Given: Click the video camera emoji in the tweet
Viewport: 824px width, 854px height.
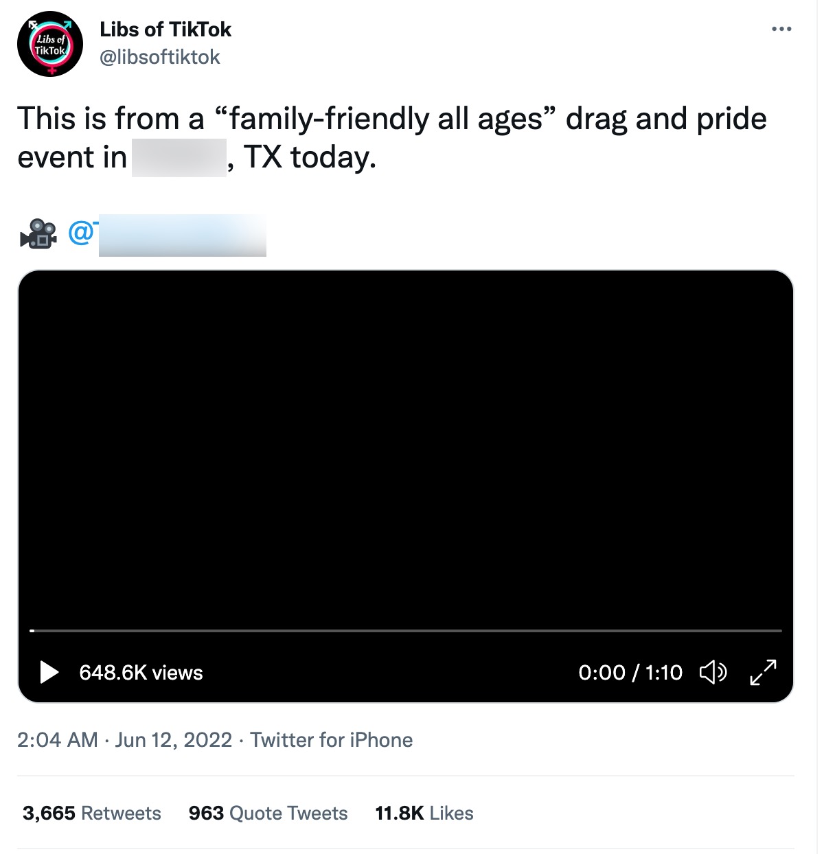Looking at the screenshot, I should pyautogui.click(x=38, y=234).
